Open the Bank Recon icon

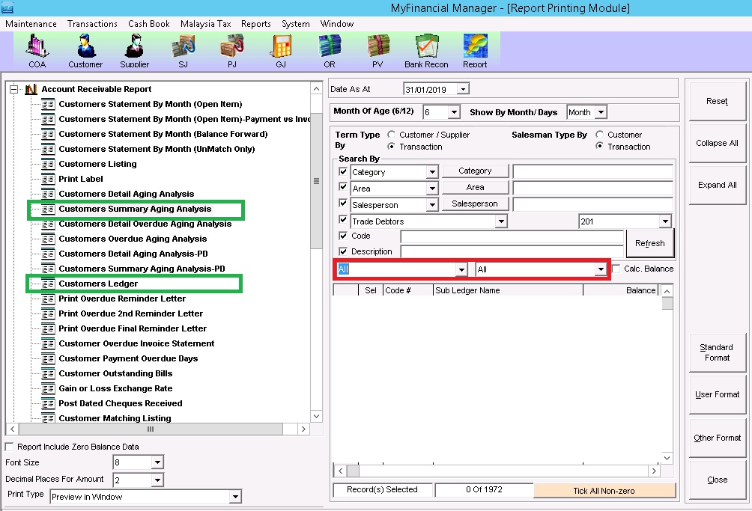click(x=426, y=50)
